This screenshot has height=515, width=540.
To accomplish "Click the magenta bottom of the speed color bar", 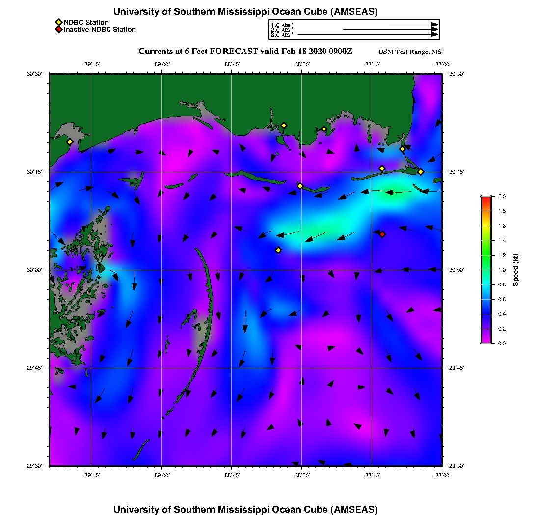I will pos(486,340).
